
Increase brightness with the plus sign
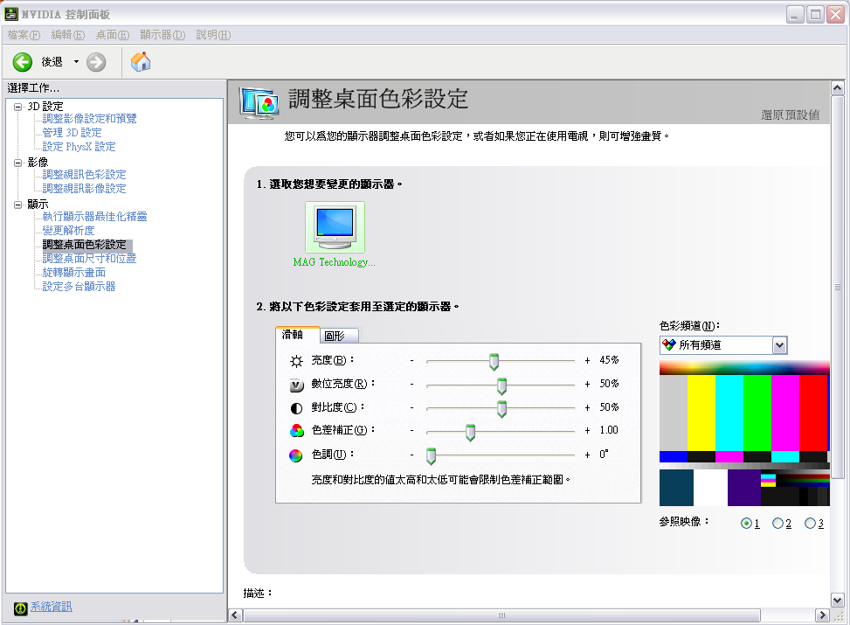coord(587,361)
